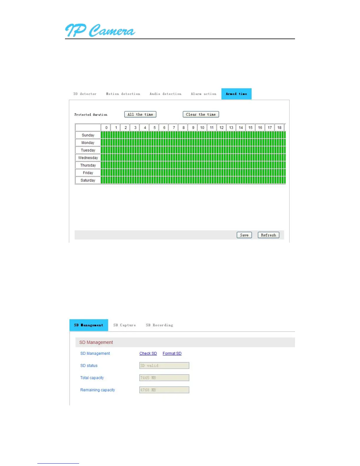The width and height of the screenshot is (360, 466).
Task: Click the Refresh button
Action: coord(269,235)
